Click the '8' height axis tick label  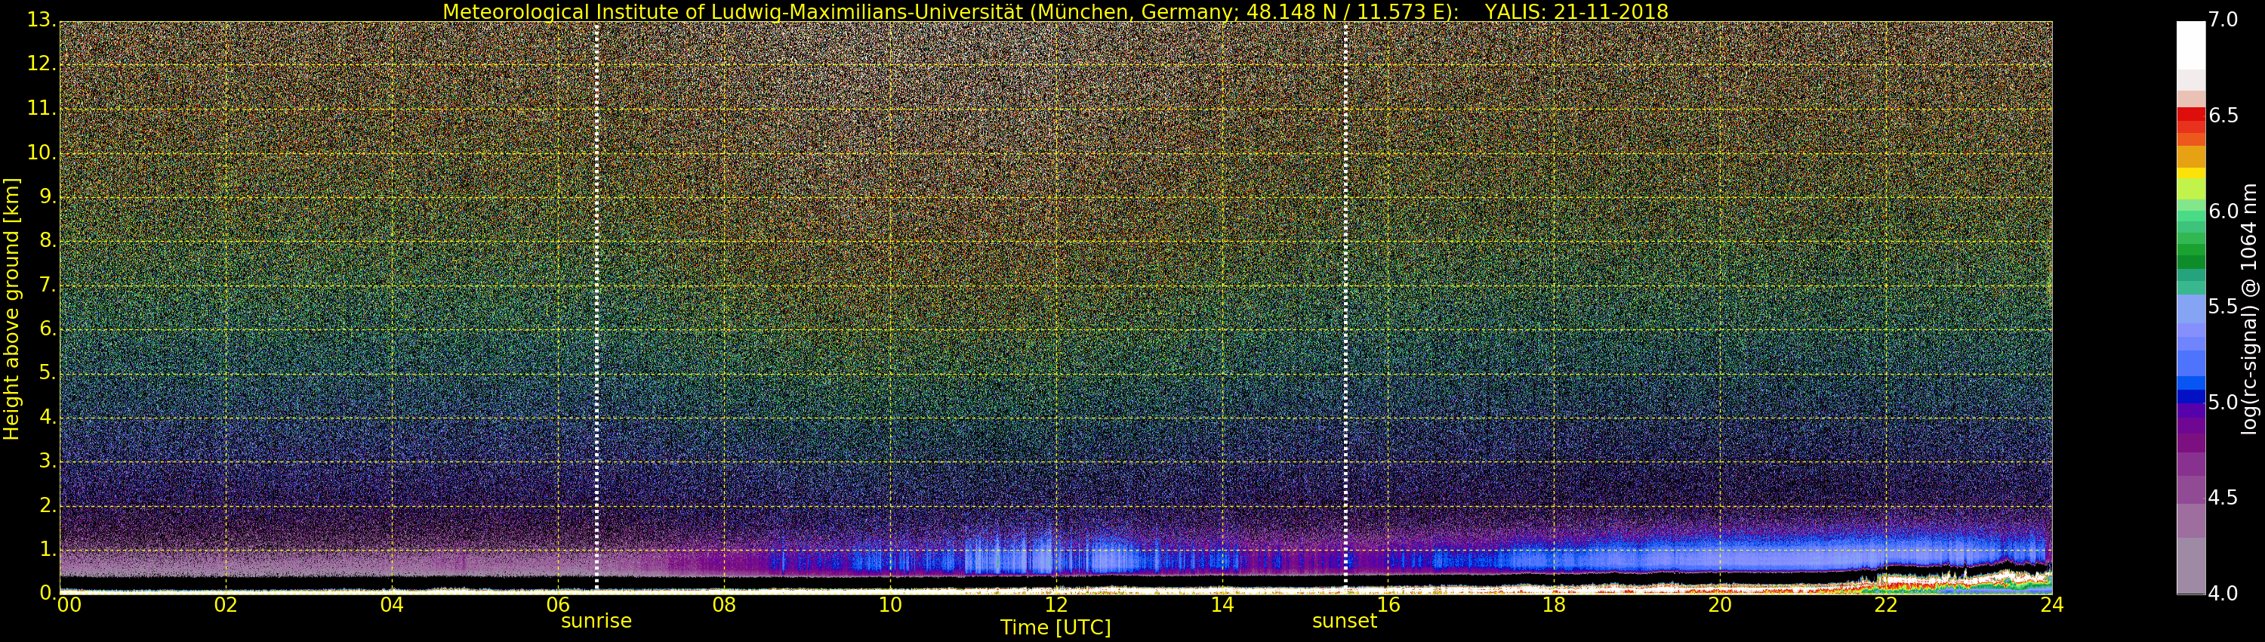(x=47, y=241)
